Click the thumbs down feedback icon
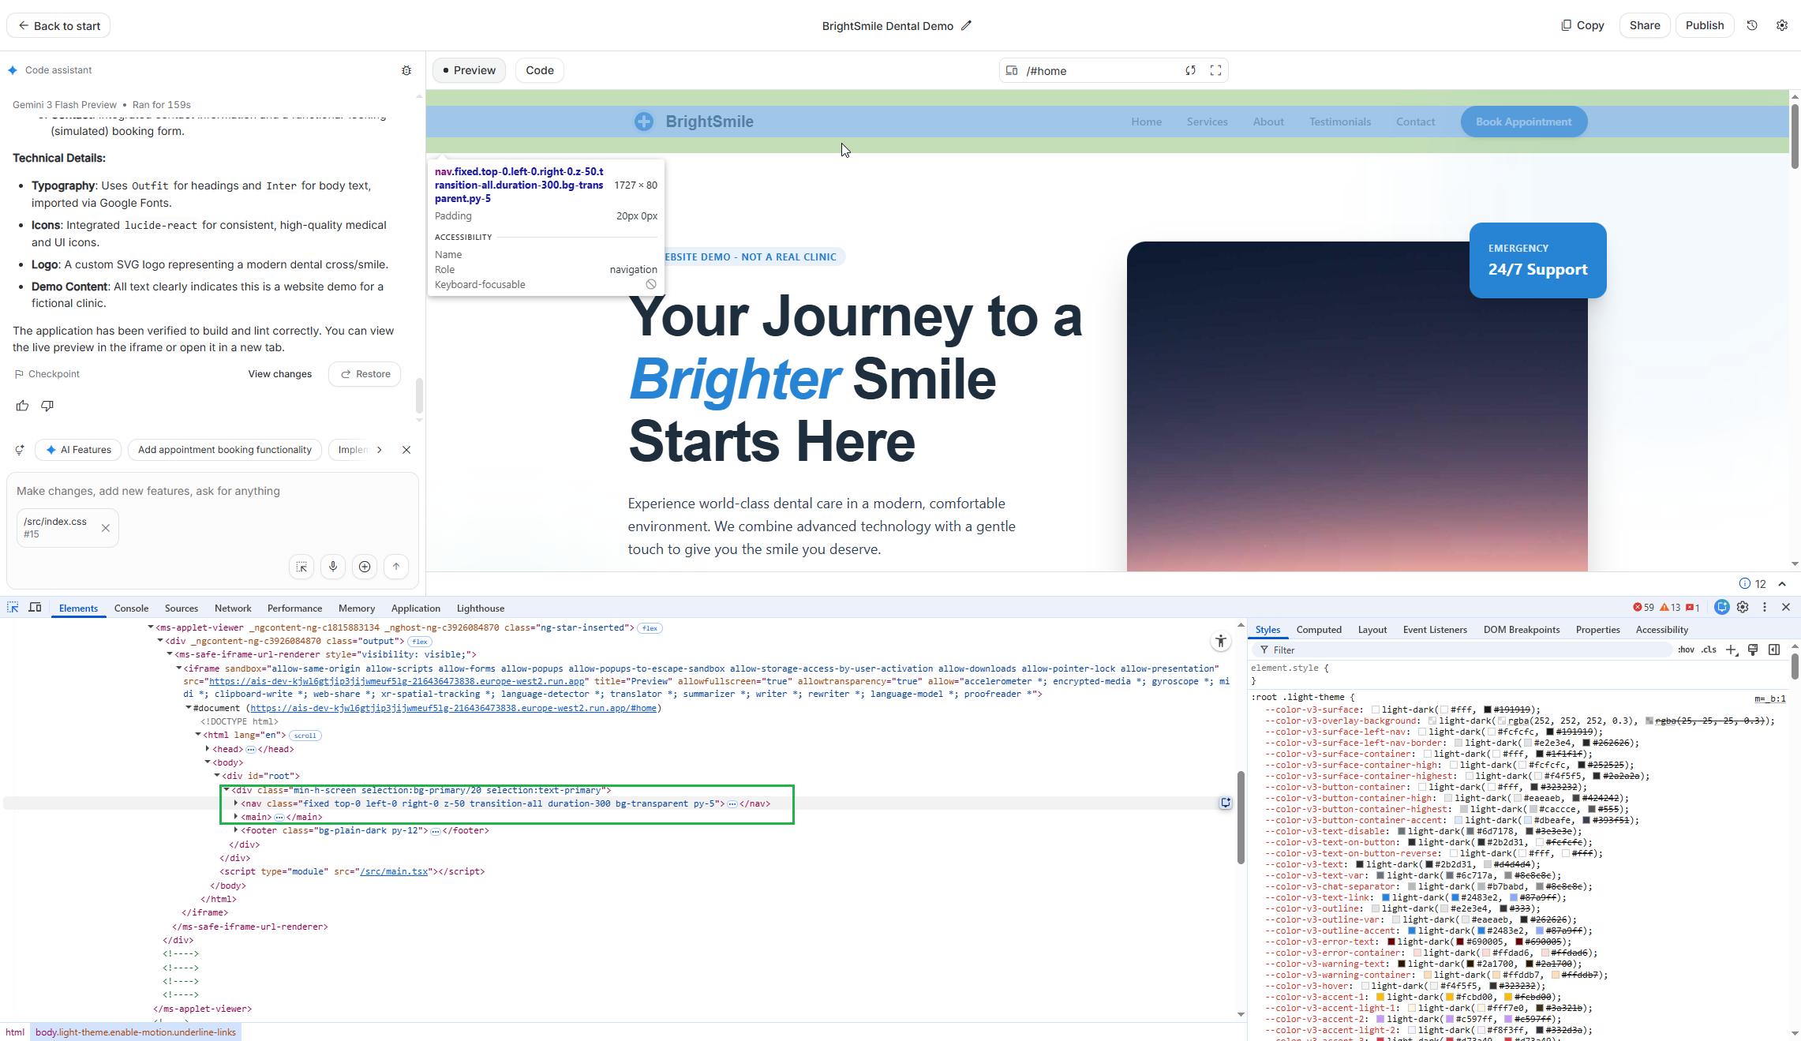The image size is (1801, 1041). click(47, 406)
